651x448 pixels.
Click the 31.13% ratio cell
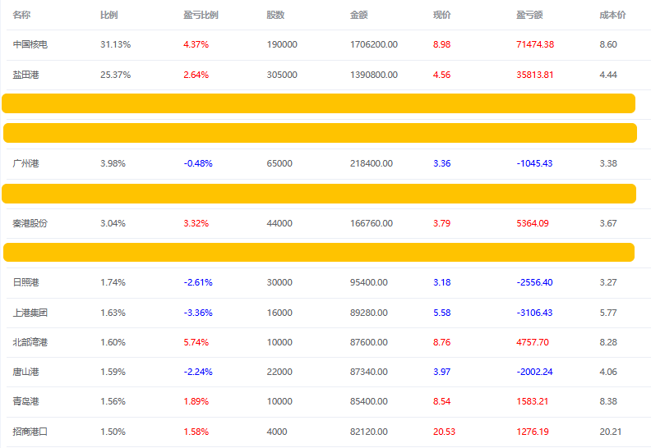pos(115,44)
